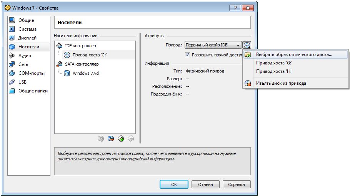This screenshot has width=350, height=196.
Task: Click the question mark help button in title bar
Action: click(x=235, y=8)
